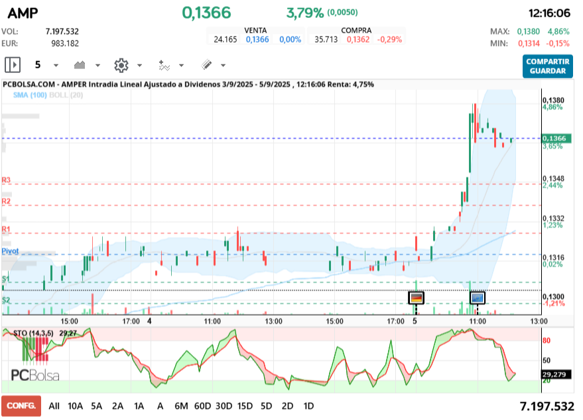Open the chart type area icon
583x420 pixels.
80,65
